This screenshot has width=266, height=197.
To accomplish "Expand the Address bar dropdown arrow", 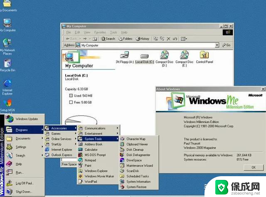I will coord(217,45).
